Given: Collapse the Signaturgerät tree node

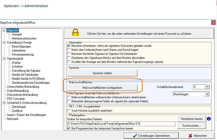Looking at the screenshot, I should (x=4, y=59).
